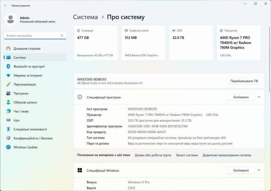Open Домен або робоча група link

pos(153,155)
